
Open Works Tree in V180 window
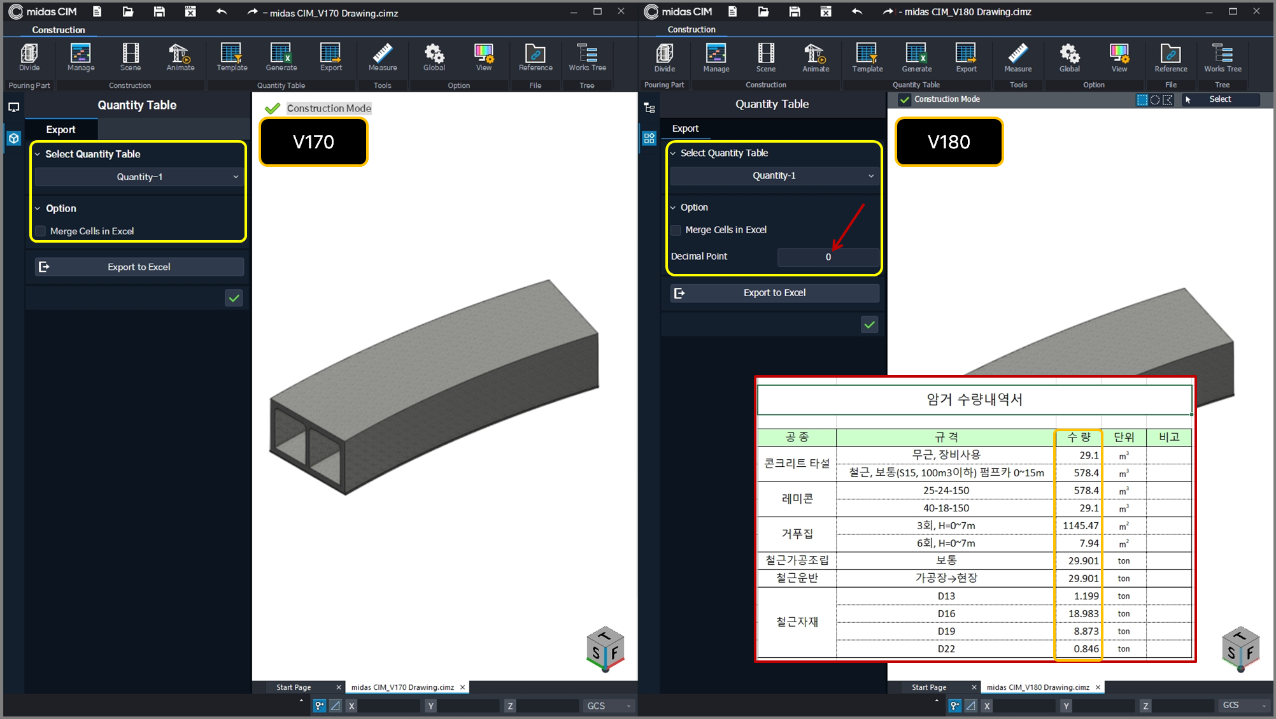(x=1223, y=57)
